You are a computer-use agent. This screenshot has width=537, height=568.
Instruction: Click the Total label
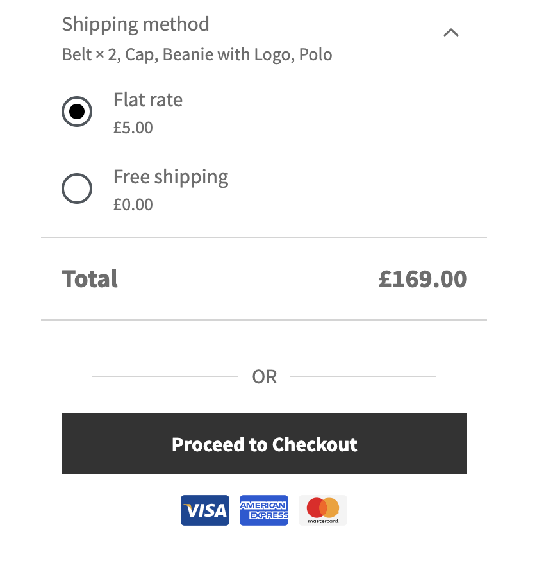tap(89, 278)
